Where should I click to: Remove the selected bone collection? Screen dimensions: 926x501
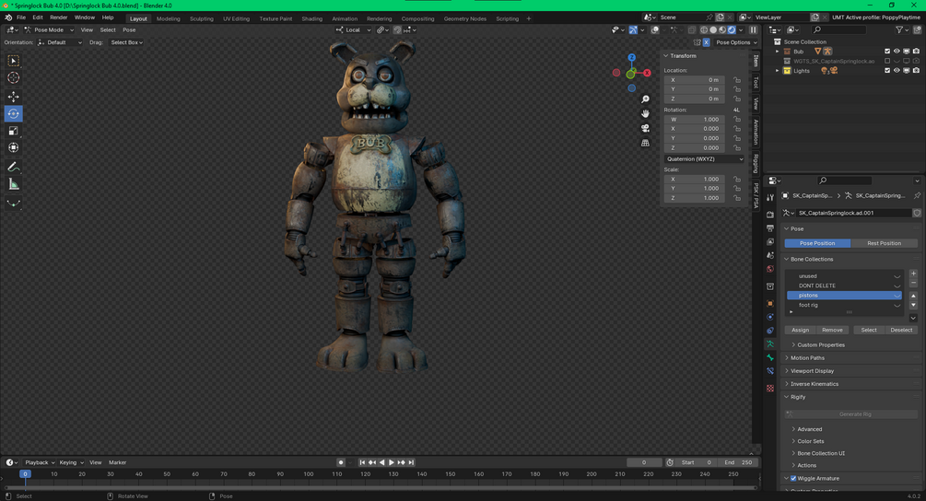914,283
